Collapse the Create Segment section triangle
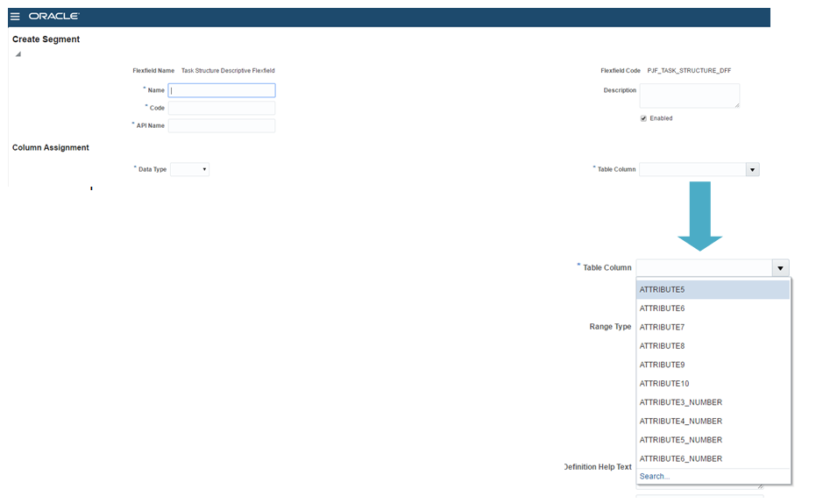 [x=18, y=54]
